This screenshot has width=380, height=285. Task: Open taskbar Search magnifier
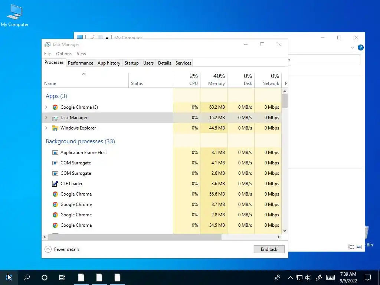click(x=27, y=278)
